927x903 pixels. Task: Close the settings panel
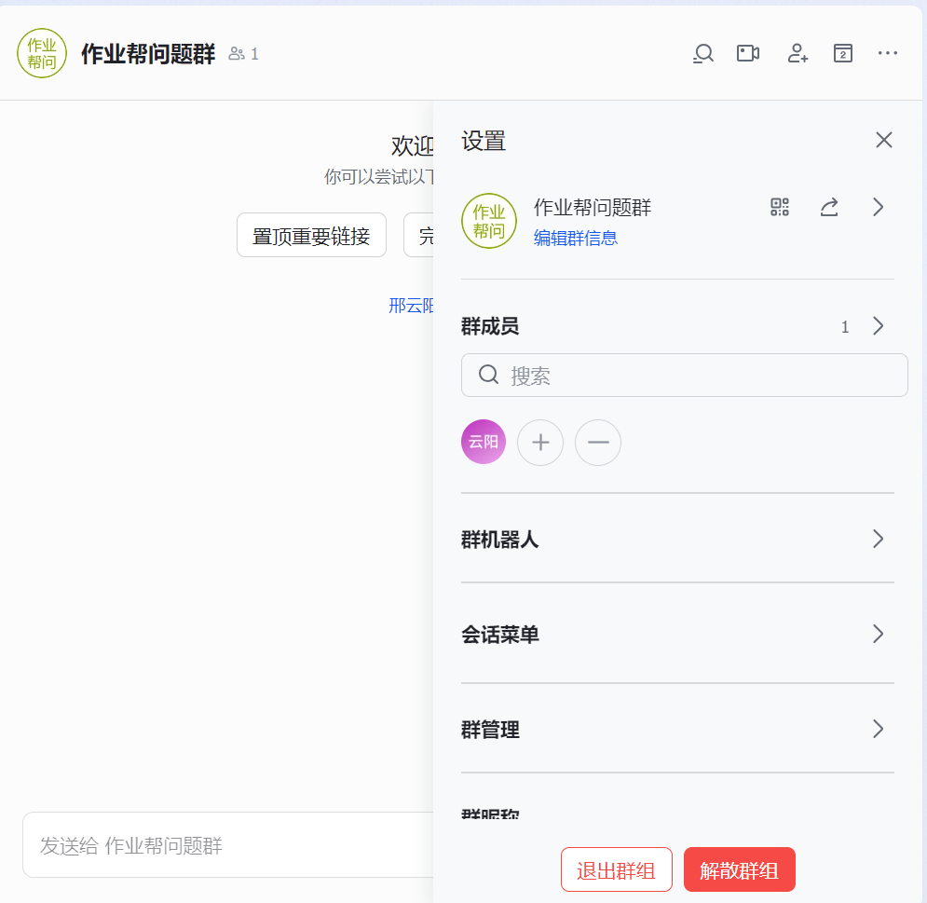[x=884, y=140]
